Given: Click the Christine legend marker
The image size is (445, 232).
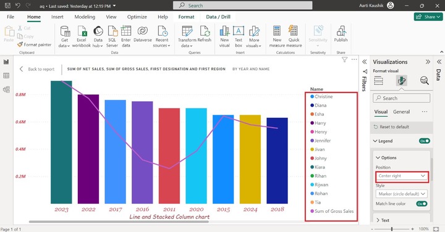Looking at the screenshot, I should pos(312,97).
